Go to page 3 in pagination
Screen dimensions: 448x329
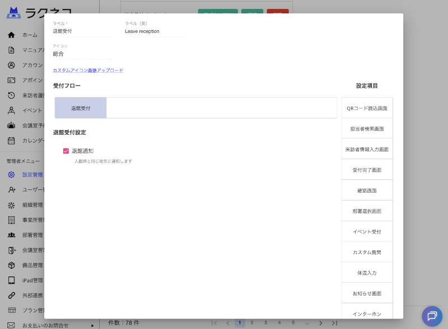pos(266,322)
